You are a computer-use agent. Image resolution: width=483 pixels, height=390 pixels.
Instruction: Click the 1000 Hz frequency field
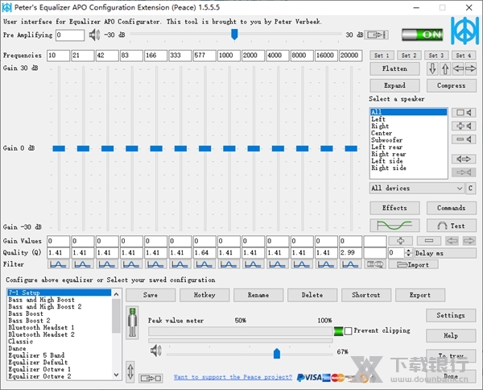[x=229, y=56]
